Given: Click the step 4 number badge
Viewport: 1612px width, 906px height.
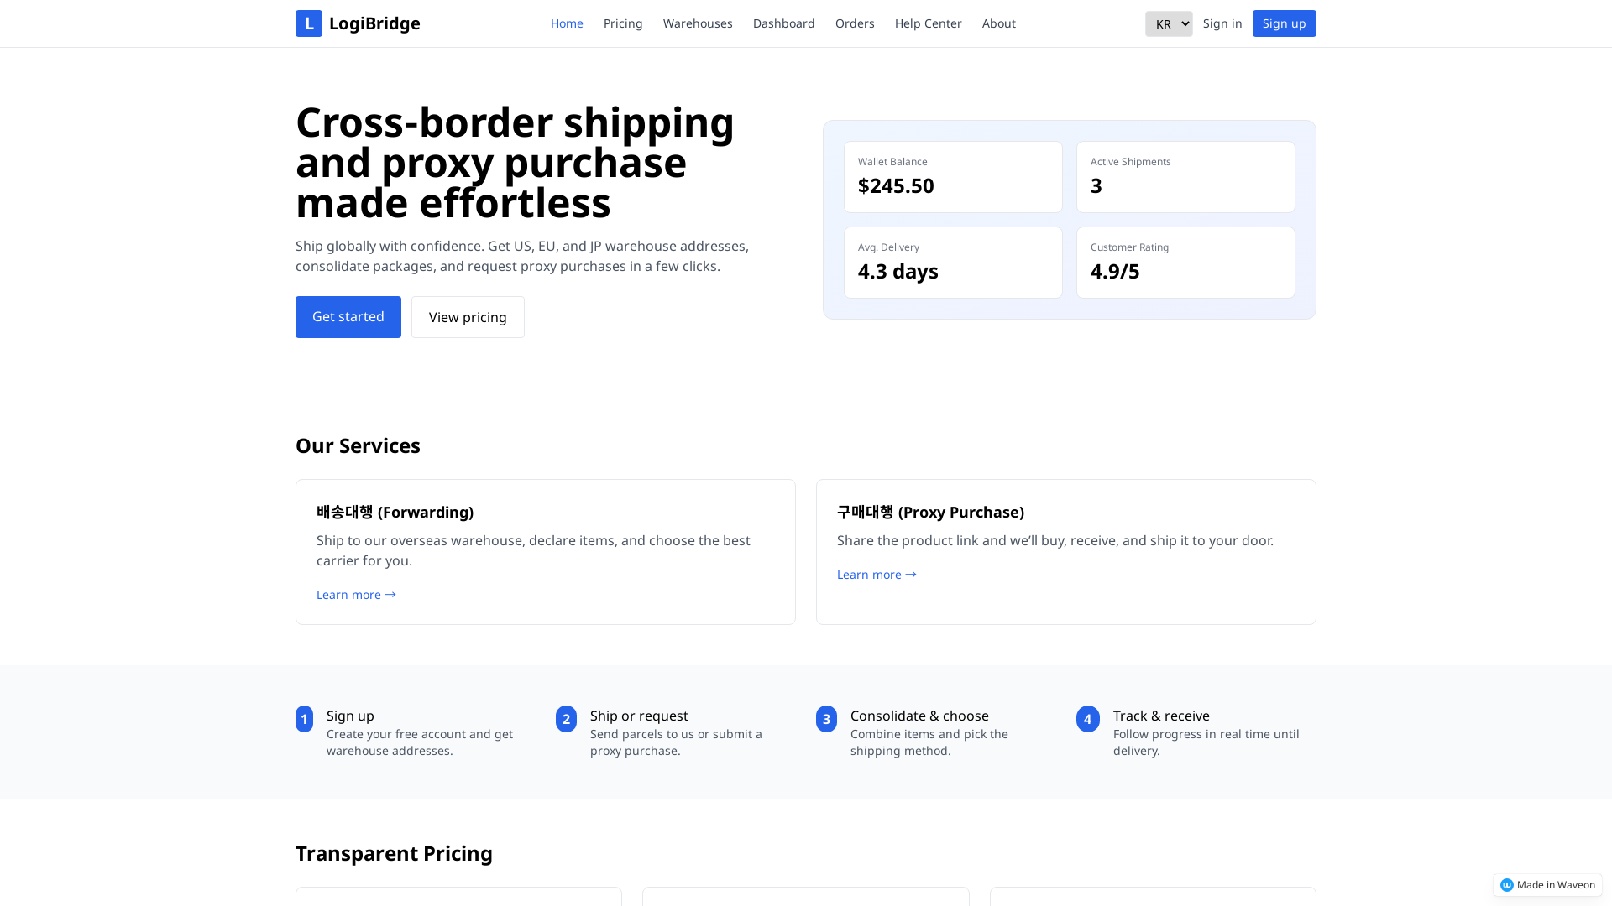Looking at the screenshot, I should 1087,719.
